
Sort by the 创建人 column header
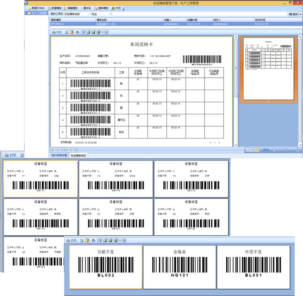(174, 20)
